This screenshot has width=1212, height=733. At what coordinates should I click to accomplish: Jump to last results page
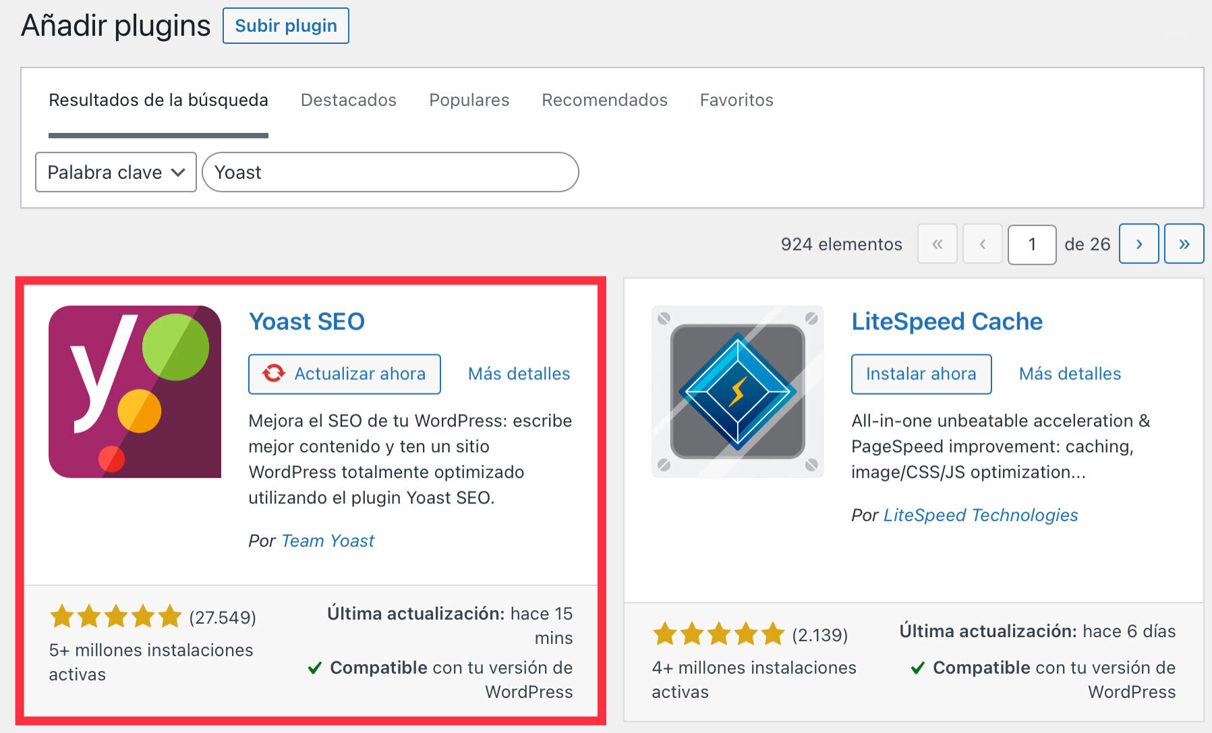(x=1184, y=244)
